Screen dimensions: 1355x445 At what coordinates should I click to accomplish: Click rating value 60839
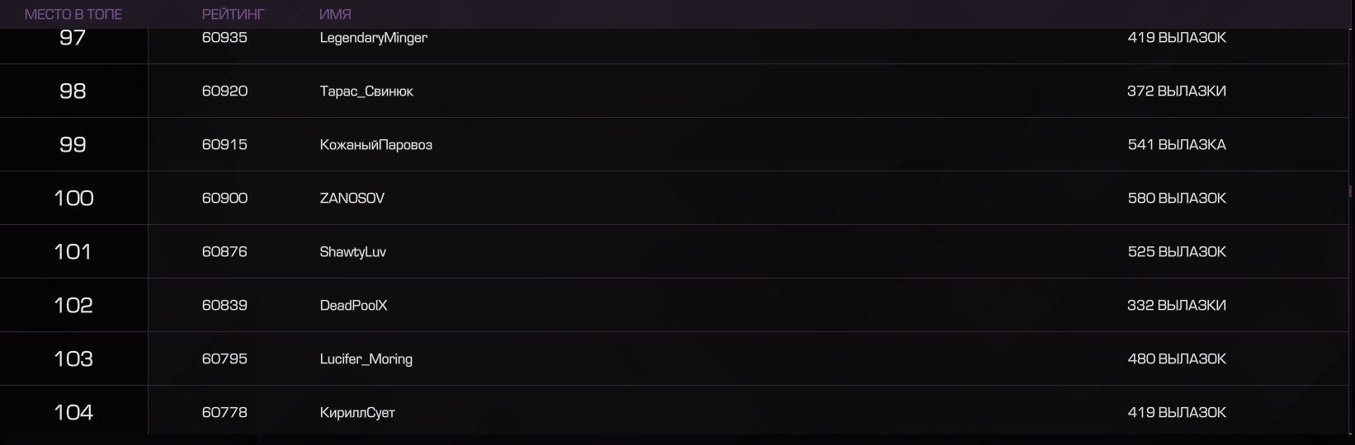(x=224, y=305)
